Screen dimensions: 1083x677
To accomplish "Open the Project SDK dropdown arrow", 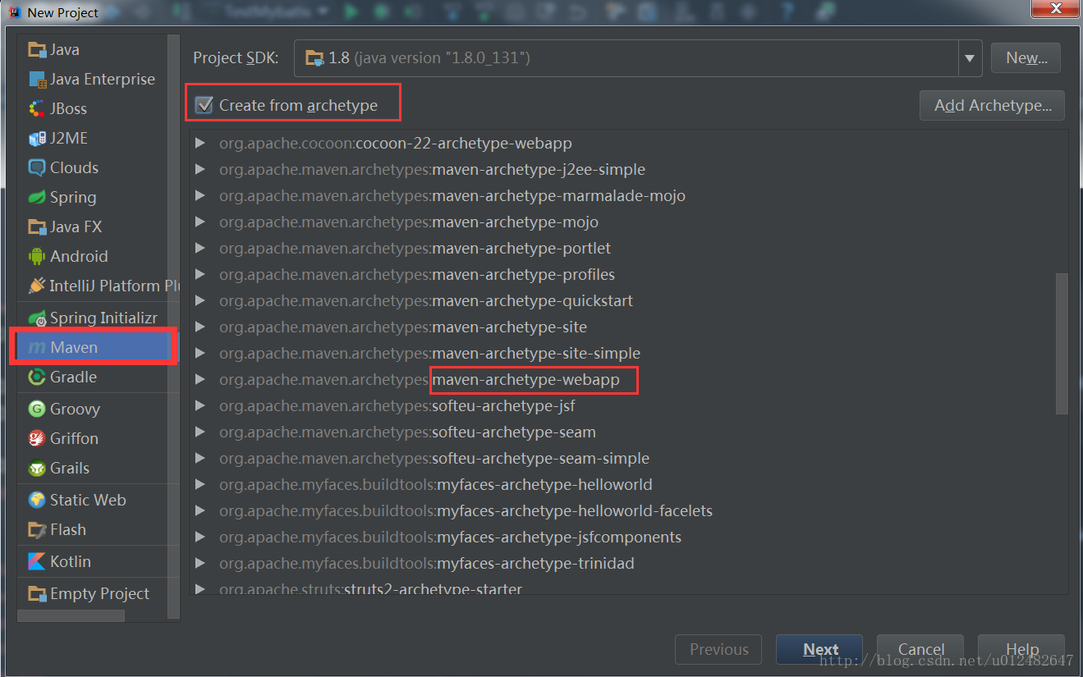I will [970, 58].
